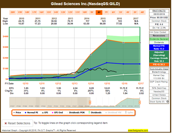
Task: Open the 11Y chart view
Action: click(77, 12)
